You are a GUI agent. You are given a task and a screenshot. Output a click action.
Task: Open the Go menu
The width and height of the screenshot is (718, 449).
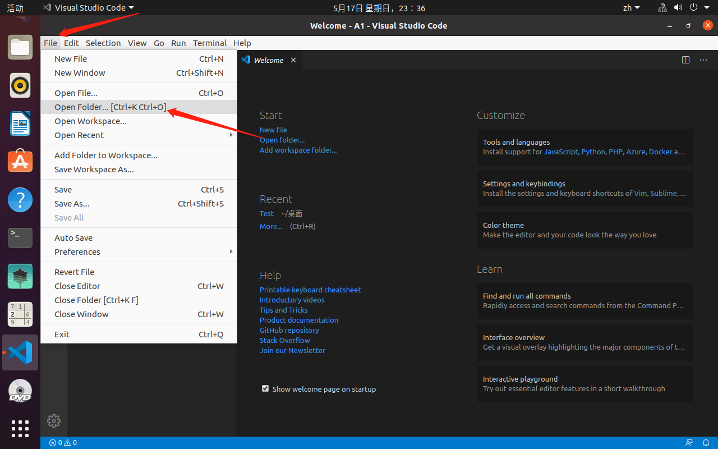159,43
